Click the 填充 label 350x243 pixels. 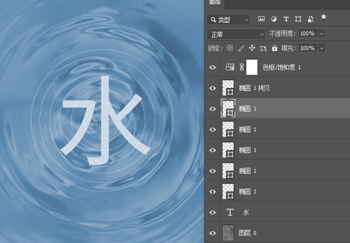[288, 48]
